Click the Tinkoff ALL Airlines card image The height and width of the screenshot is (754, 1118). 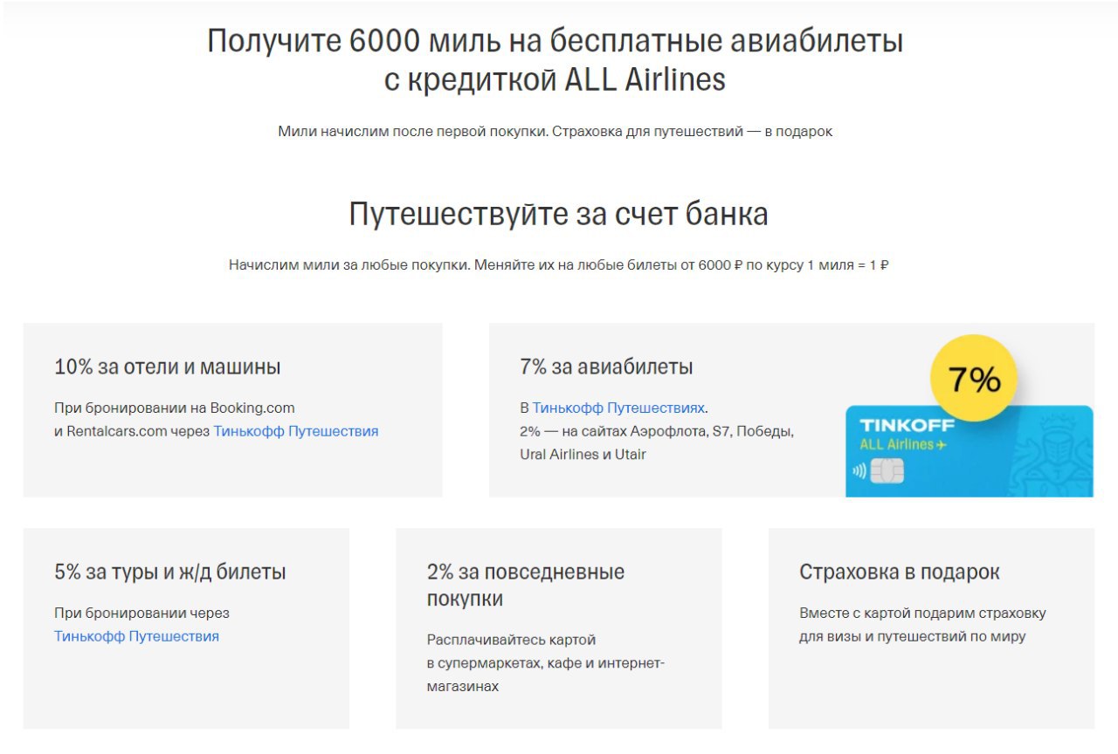coord(970,451)
